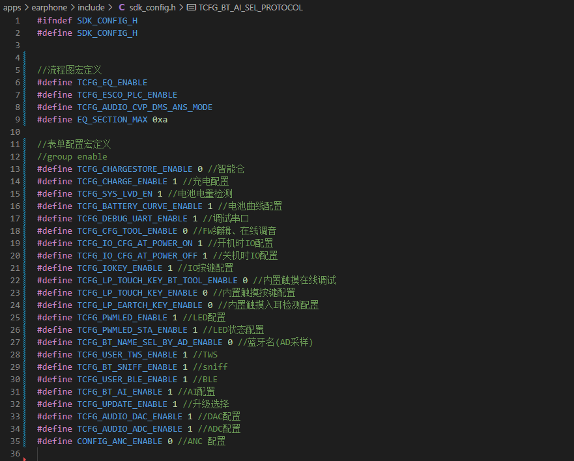Click TCFG_BT_NAME_SEL_BY_AD_ENABLE macro name
The height and width of the screenshot is (461, 574).
pos(150,342)
